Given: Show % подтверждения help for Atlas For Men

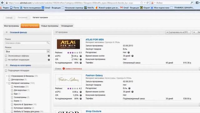Looking at the screenshot, I should tap(81, 63).
